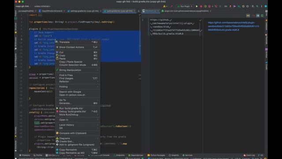Choose Add to .gitignore file entry
282x159 pixels.
pos(78,144)
